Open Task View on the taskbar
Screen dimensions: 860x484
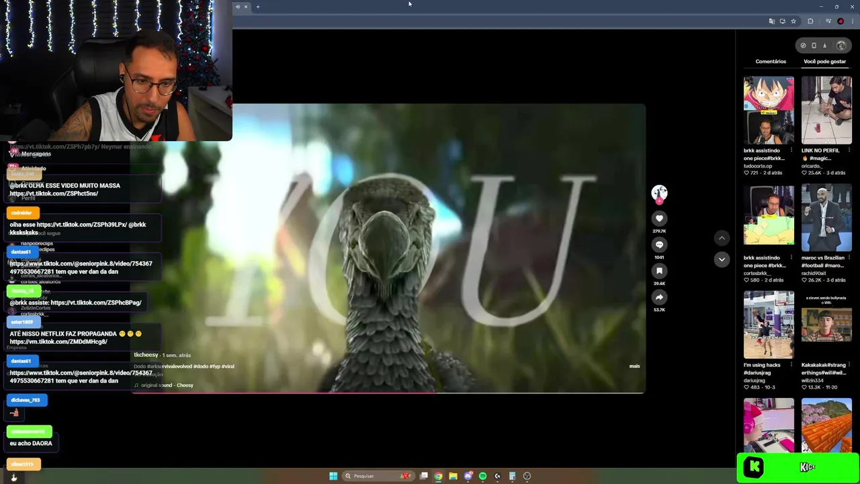coord(424,476)
